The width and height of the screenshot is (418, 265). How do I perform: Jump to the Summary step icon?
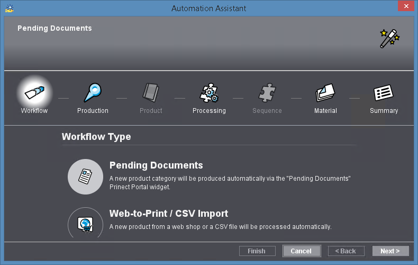point(384,93)
